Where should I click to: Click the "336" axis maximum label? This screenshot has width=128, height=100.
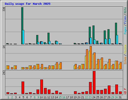4,9
